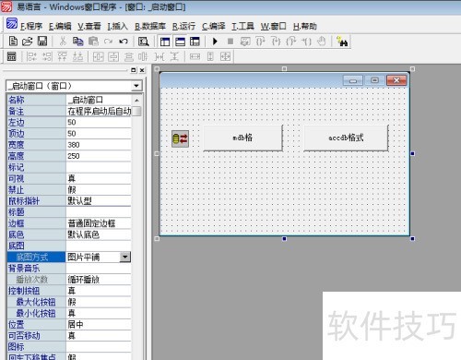
Task: Click the binoculars search icon
Action: coord(342,42)
